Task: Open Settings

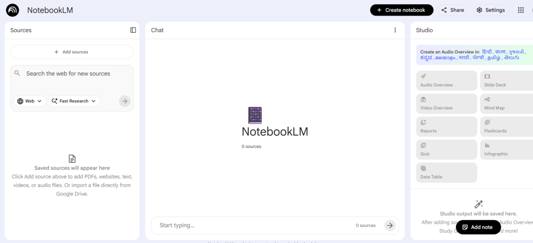Action: point(491,10)
